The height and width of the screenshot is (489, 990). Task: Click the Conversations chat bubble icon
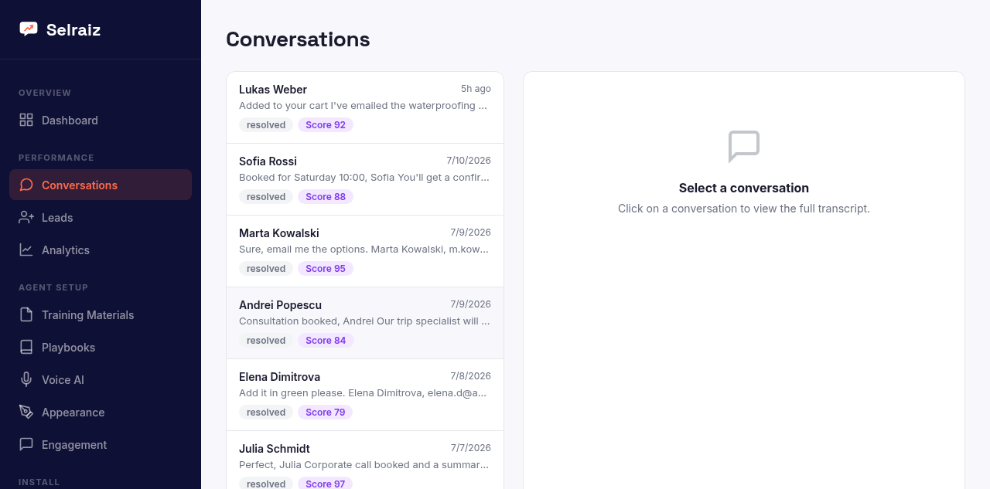pyautogui.click(x=26, y=185)
